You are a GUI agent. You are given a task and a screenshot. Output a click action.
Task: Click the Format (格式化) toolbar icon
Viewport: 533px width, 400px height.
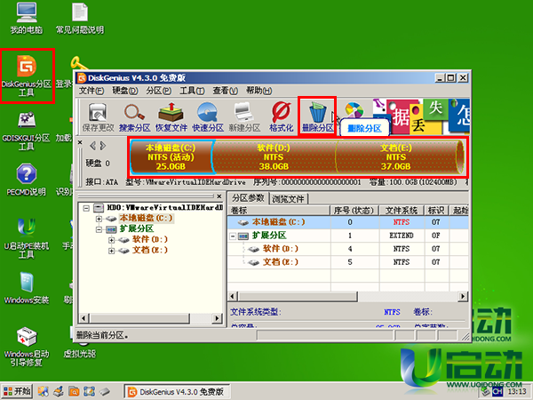click(x=281, y=117)
